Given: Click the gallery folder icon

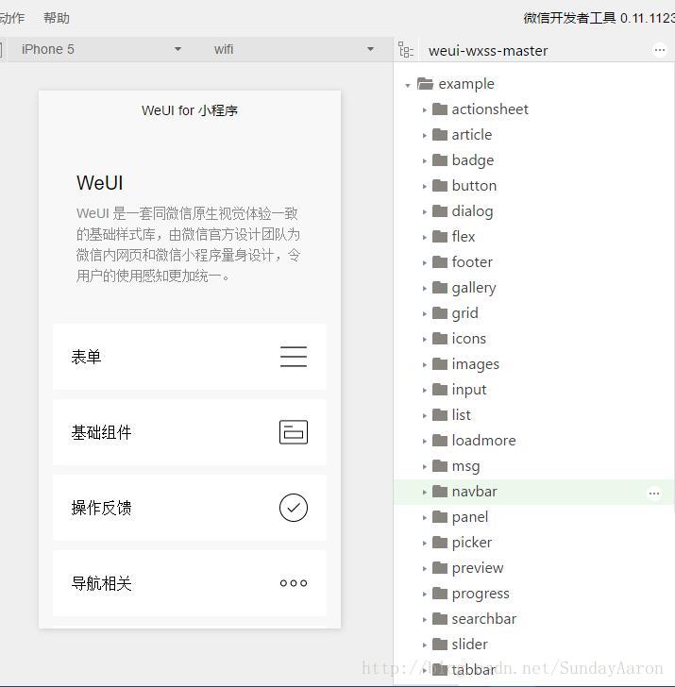Looking at the screenshot, I should [x=440, y=288].
